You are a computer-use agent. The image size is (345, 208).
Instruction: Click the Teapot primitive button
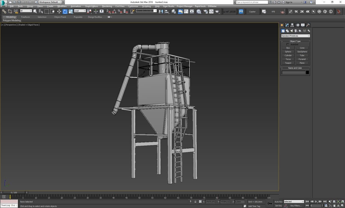(288, 63)
